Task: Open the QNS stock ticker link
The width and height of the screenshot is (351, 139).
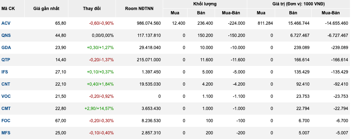Action: (6, 35)
